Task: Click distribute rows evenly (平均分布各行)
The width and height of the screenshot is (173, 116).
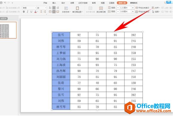Action: [142, 8]
